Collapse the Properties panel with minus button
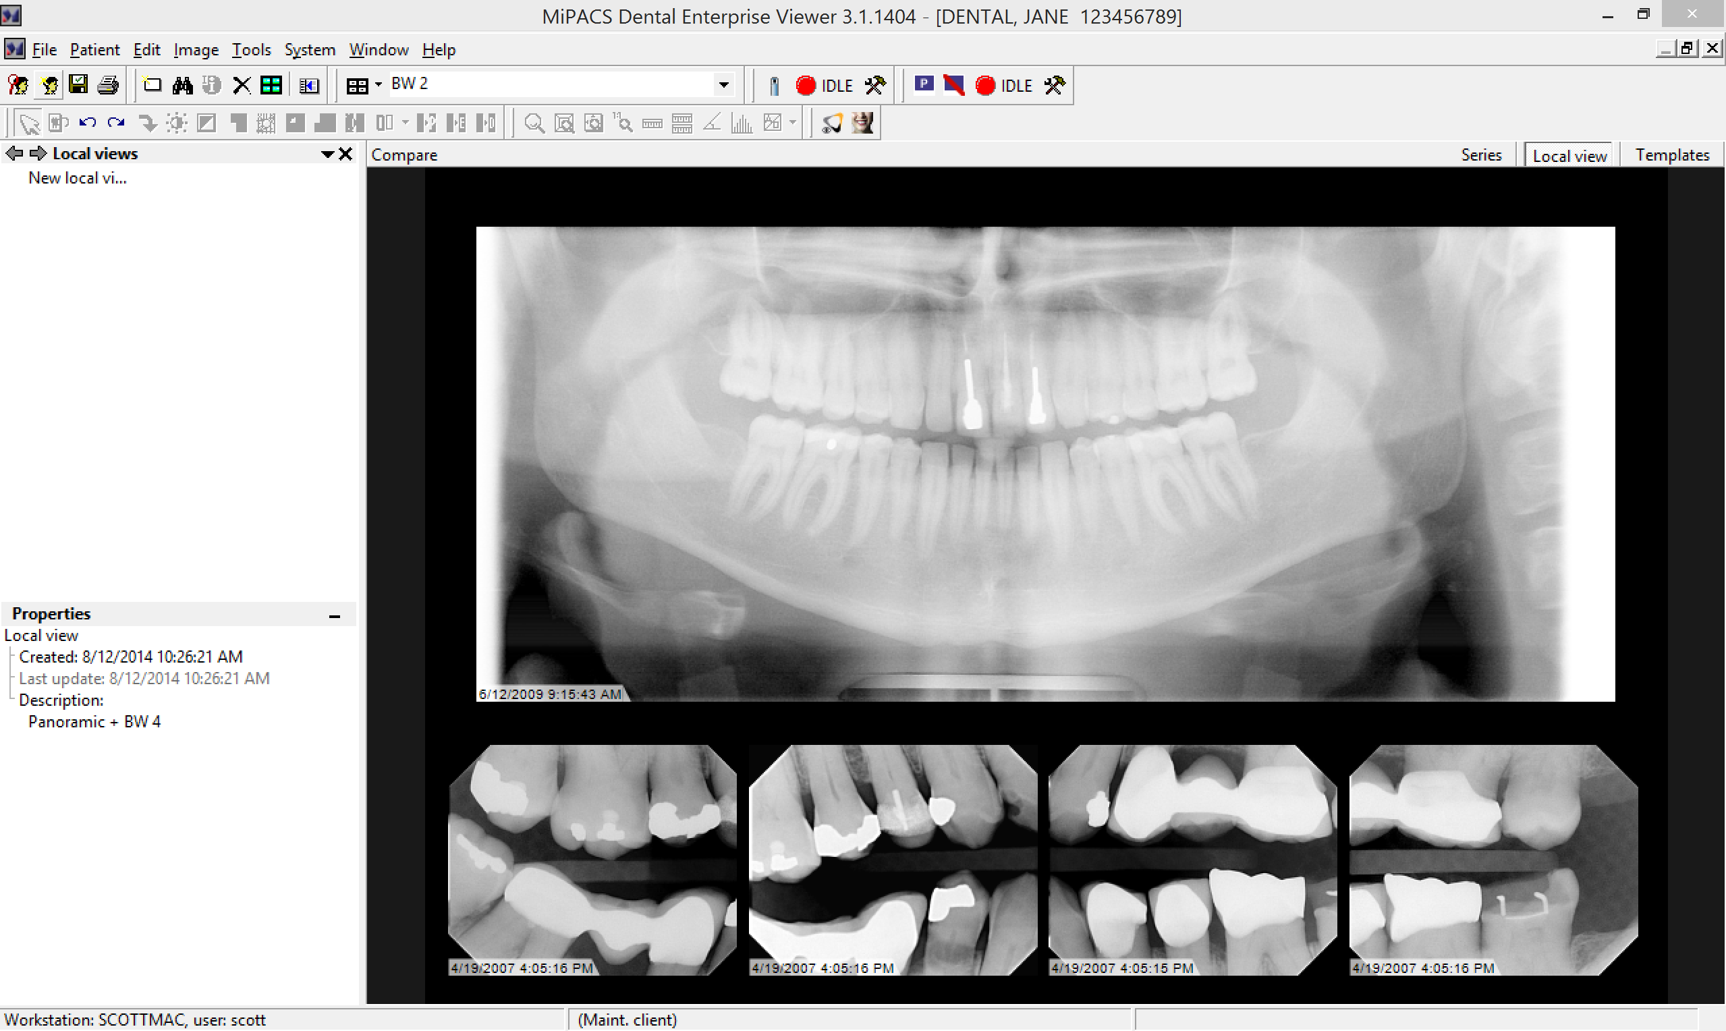This screenshot has height=1031, width=1726. coord(334,615)
